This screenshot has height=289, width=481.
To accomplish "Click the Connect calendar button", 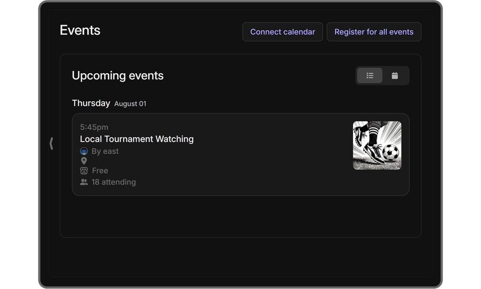I will tap(282, 32).
